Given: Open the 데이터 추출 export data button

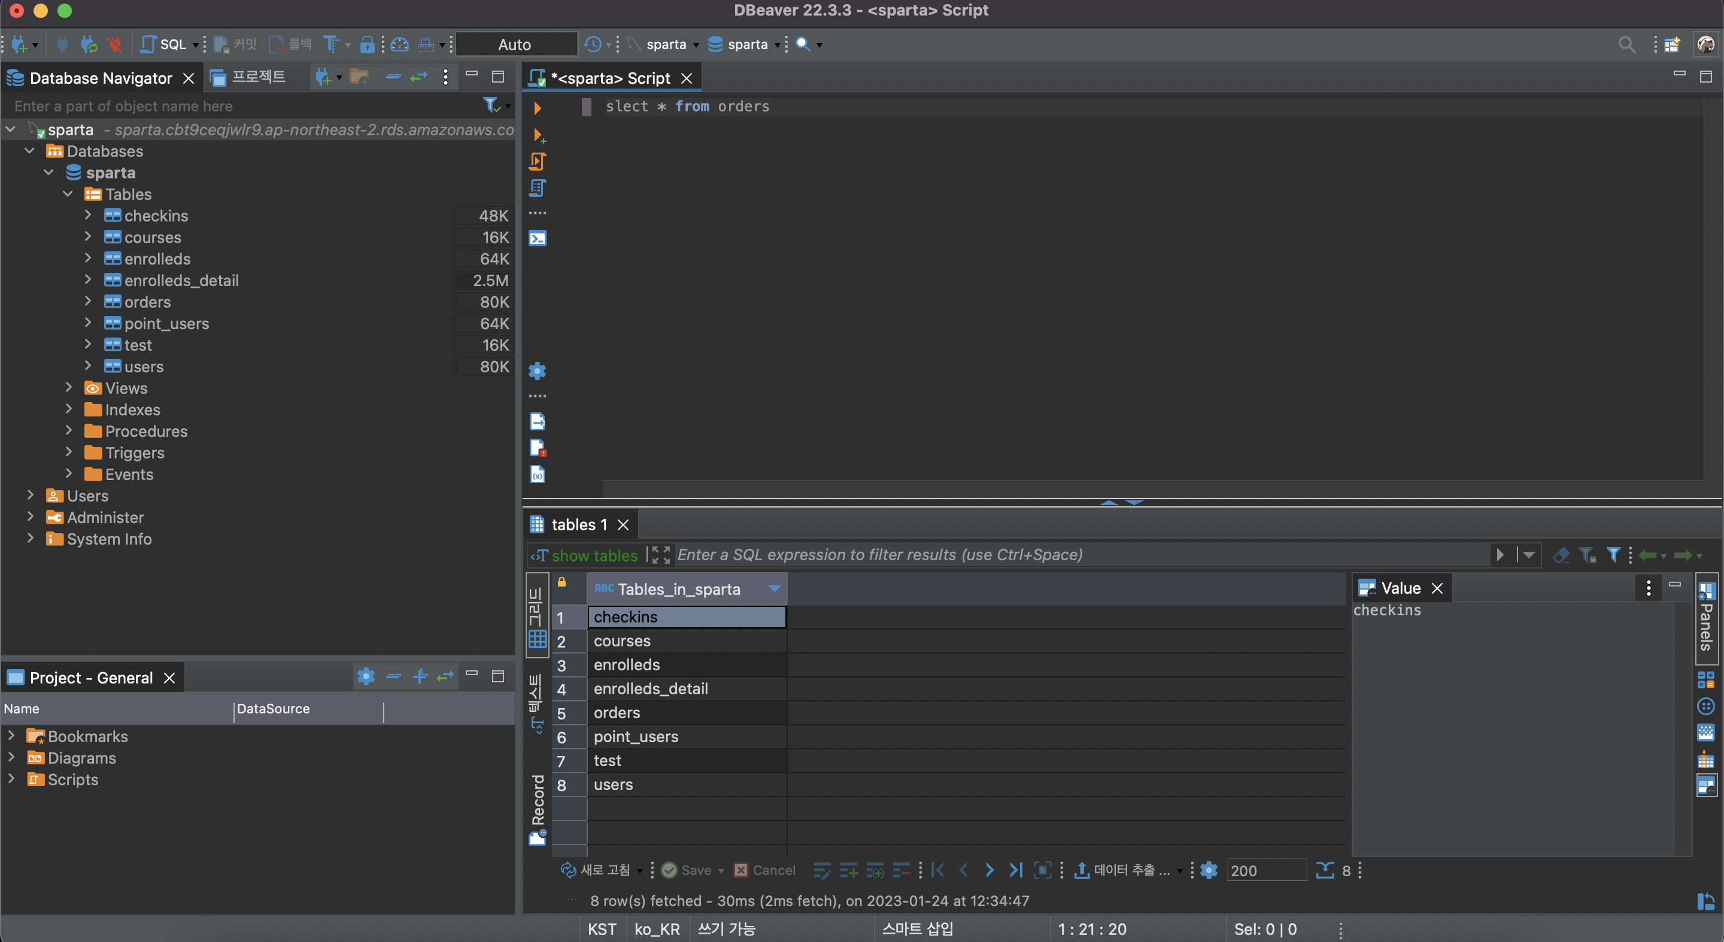Looking at the screenshot, I should coord(1122,870).
